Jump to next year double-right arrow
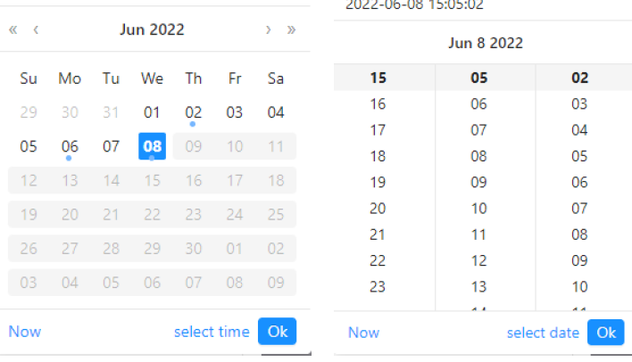Image resolution: width=632 pixels, height=362 pixels. pyautogui.click(x=291, y=29)
